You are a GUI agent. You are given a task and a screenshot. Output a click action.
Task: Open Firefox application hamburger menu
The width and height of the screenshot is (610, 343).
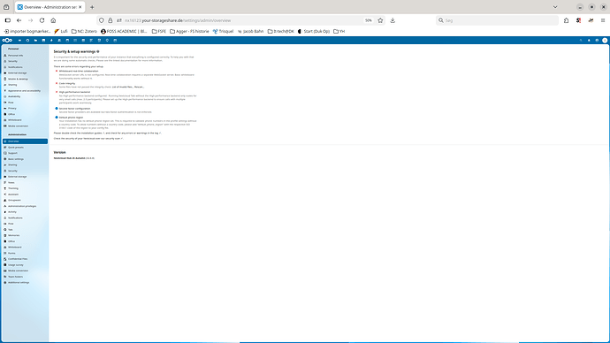(x=603, y=20)
